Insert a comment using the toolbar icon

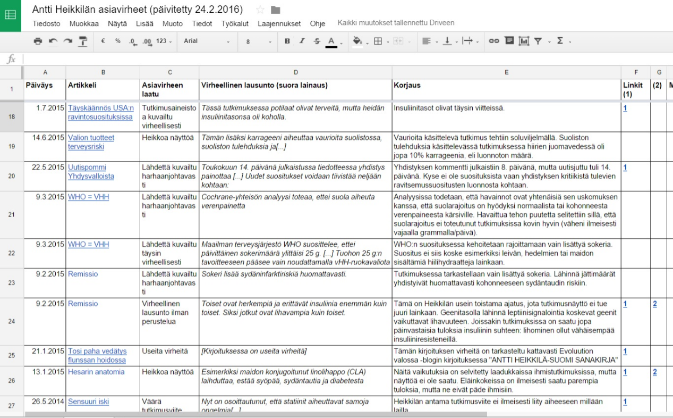tap(509, 40)
